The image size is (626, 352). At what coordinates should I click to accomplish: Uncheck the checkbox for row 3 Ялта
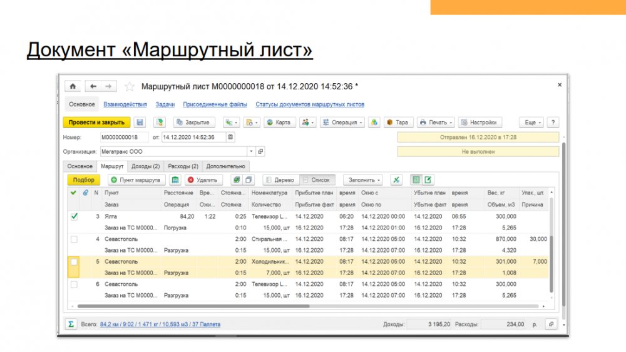tap(74, 216)
